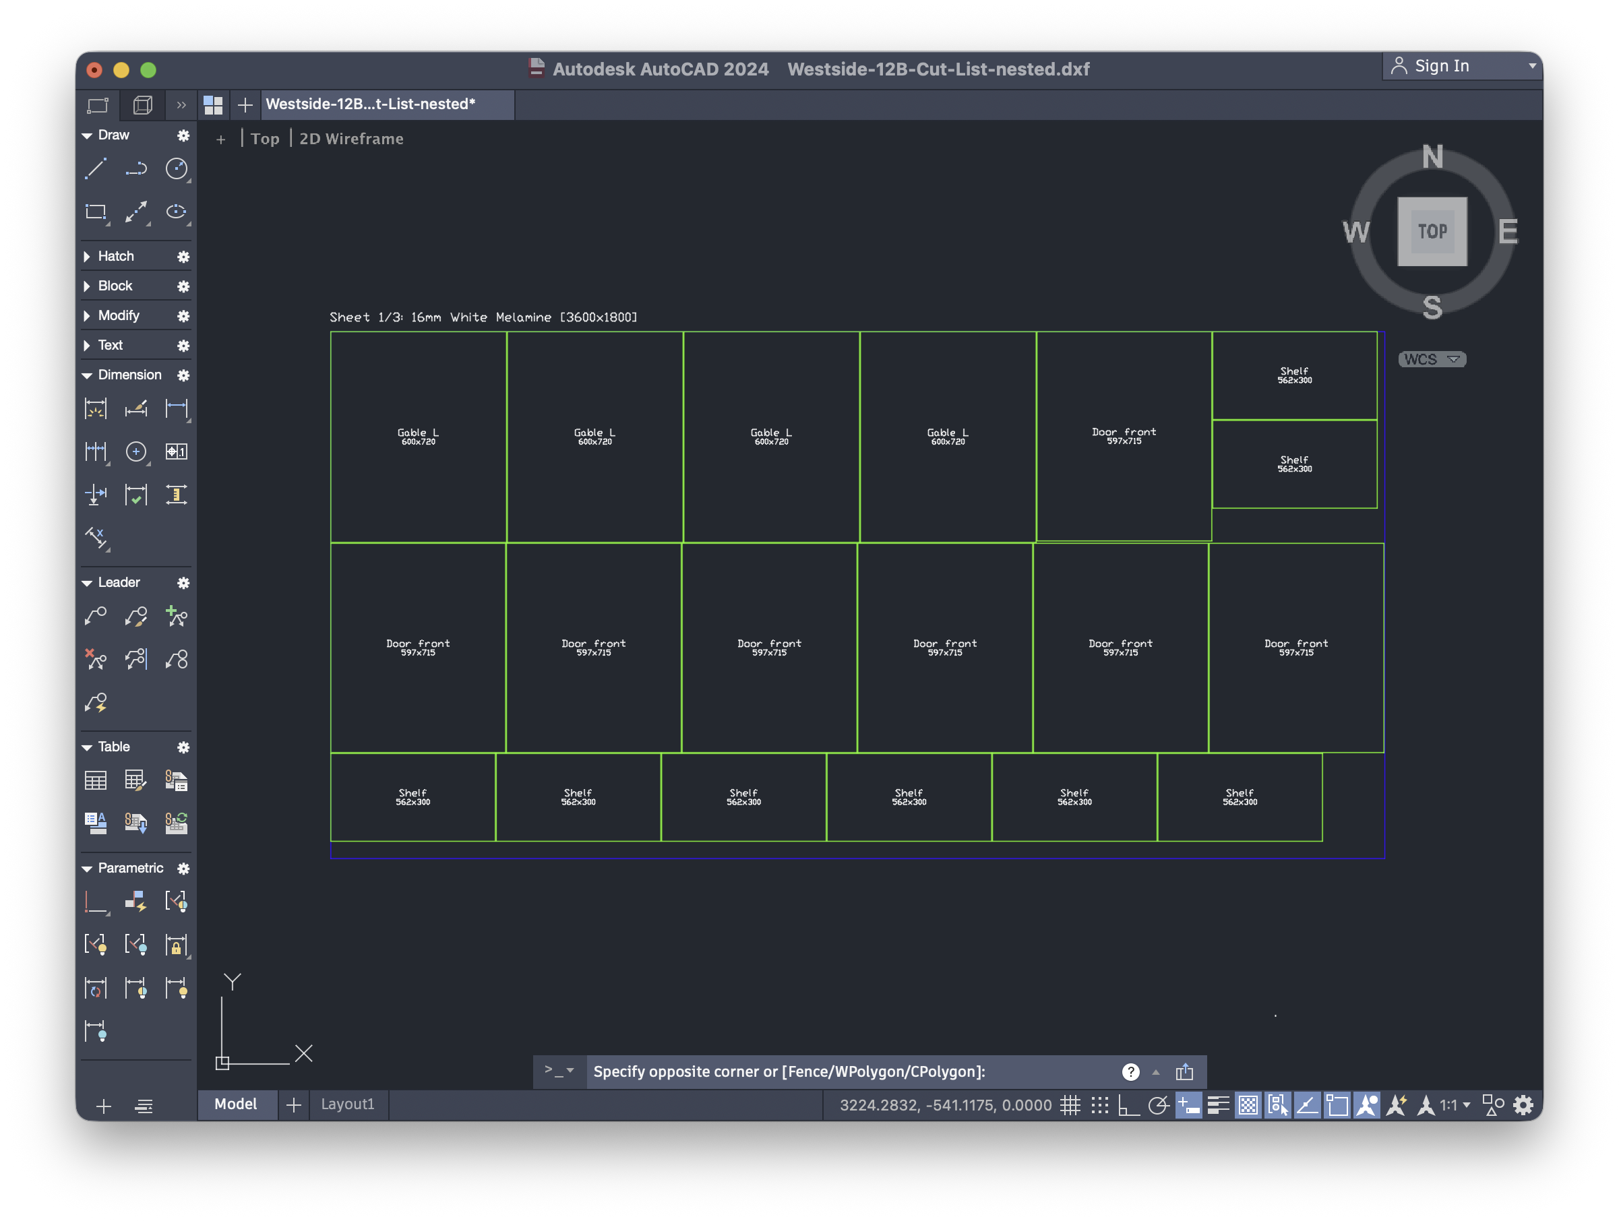Image resolution: width=1619 pixels, height=1221 pixels.
Task: Toggle polar tracking in status bar
Action: [x=1159, y=1105]
